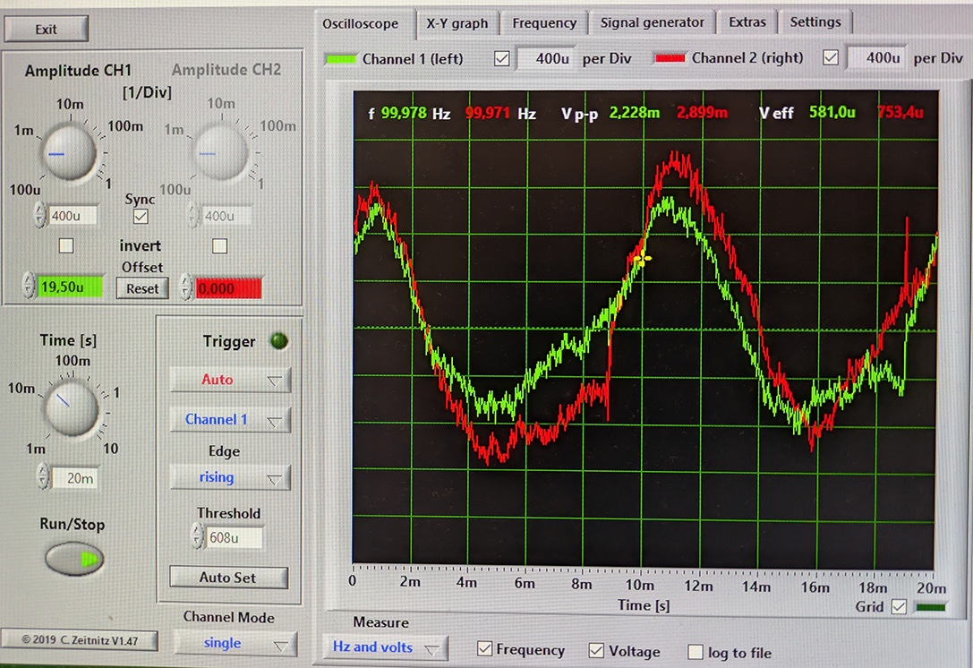The width and height of the screenshot is (973, 668).
Task: Click the yellow trigger marker on graph
Action: [x=642, y=259]
